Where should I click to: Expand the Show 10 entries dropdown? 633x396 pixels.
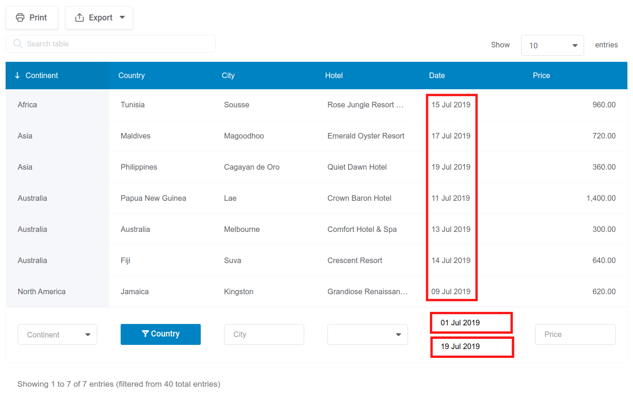[x=552, y=45]
